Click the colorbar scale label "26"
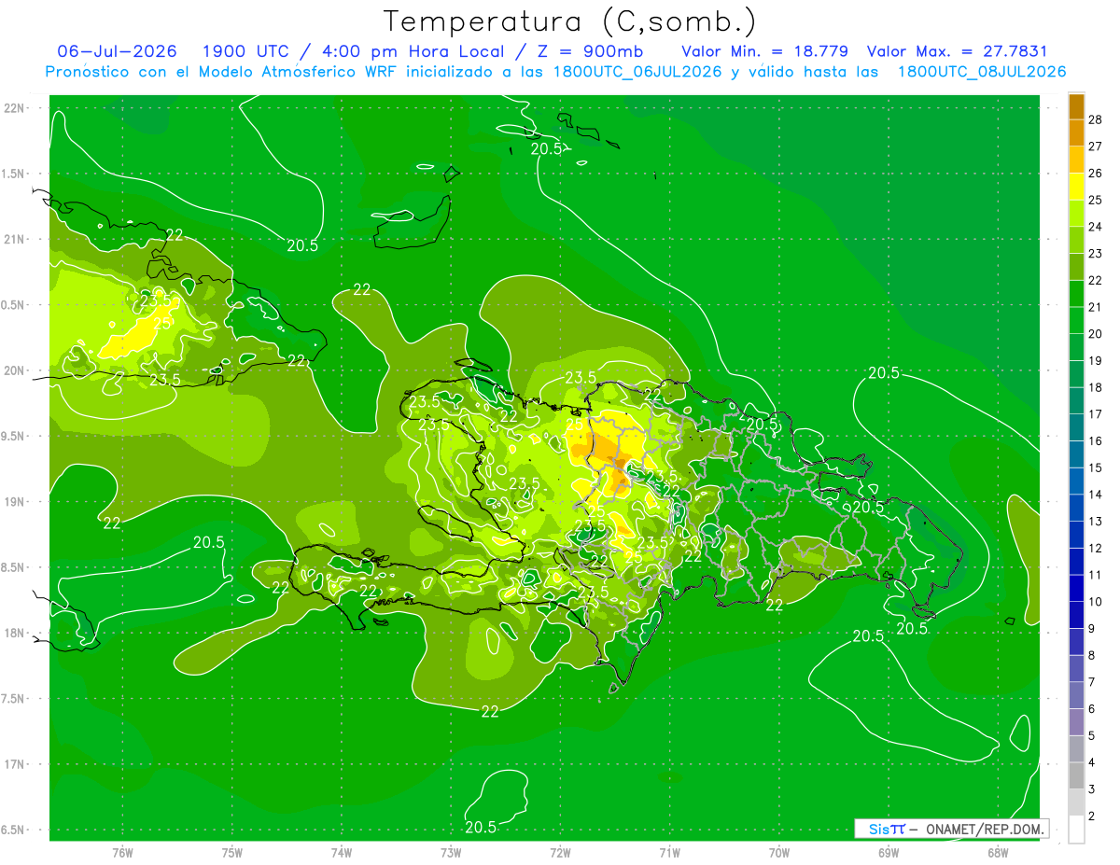The height and width of the screenshot is (865, 1120). [x=1095, y=174]
